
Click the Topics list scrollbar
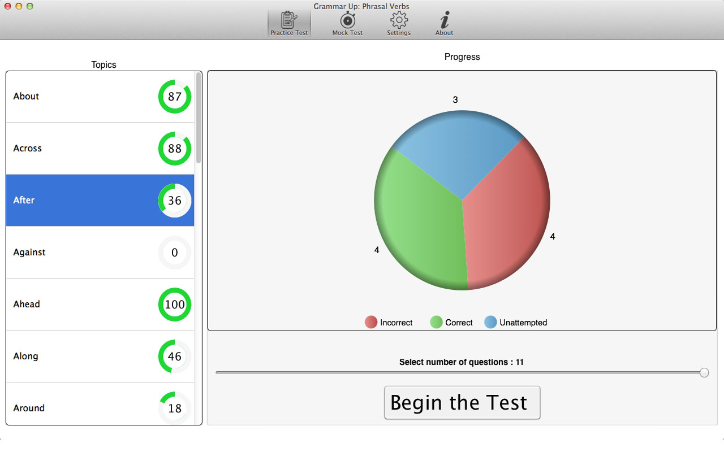tap(199, 119)
